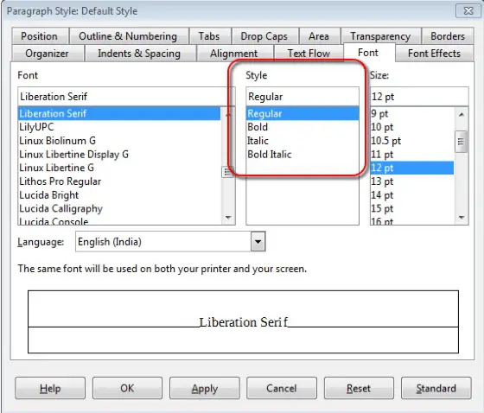Screen dimensions: 484x413
Task: Open the Alignment tab
Action: pos(235,53)
